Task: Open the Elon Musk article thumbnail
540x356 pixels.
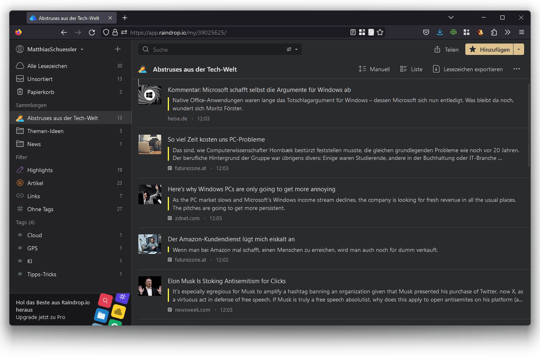Action: pos(149,286)
